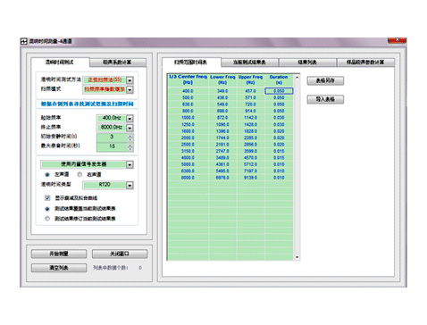
Task: Click lower frequency cell 1744.0
Action: [222, 137]
